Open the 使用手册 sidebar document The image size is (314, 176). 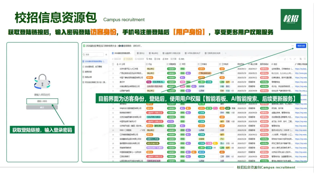point(87,72)
